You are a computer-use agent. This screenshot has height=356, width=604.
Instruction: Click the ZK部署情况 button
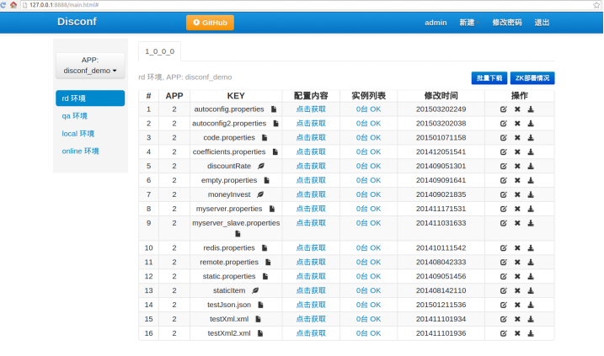pyautogui.click(x=532, y=77)
